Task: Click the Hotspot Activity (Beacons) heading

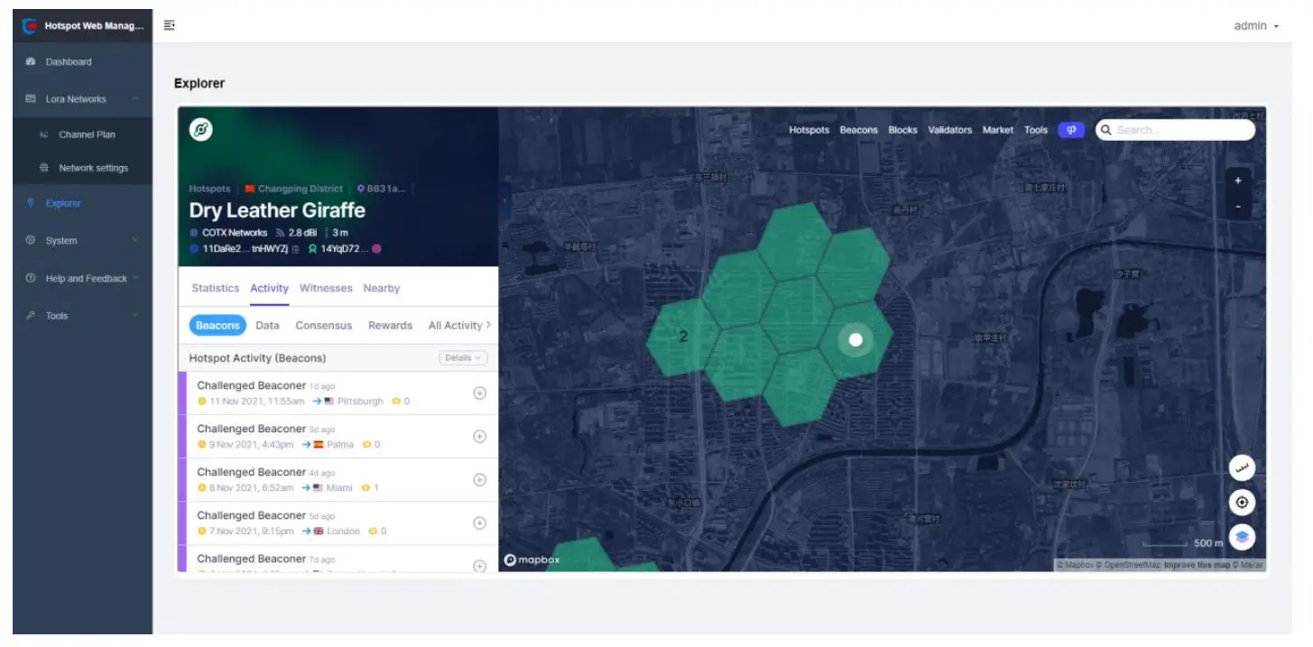Action: click(257, 358)
